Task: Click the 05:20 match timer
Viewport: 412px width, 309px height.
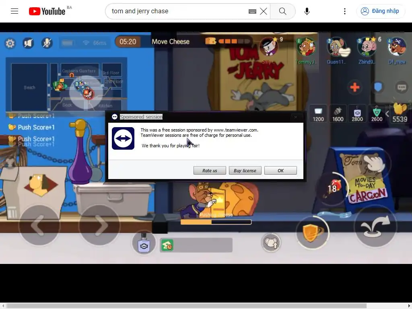Action: [x=128, y=42]
